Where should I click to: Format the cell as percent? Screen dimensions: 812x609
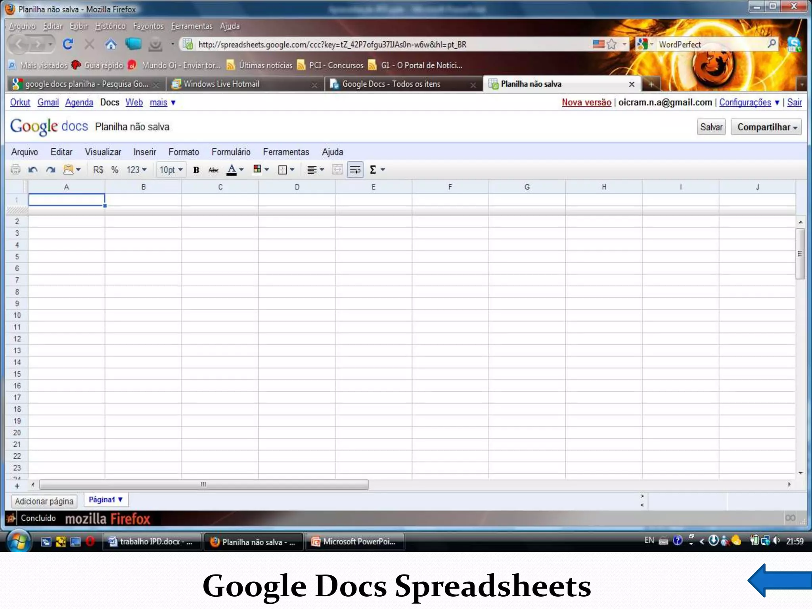pyautogui.click(x=115, y=170)
